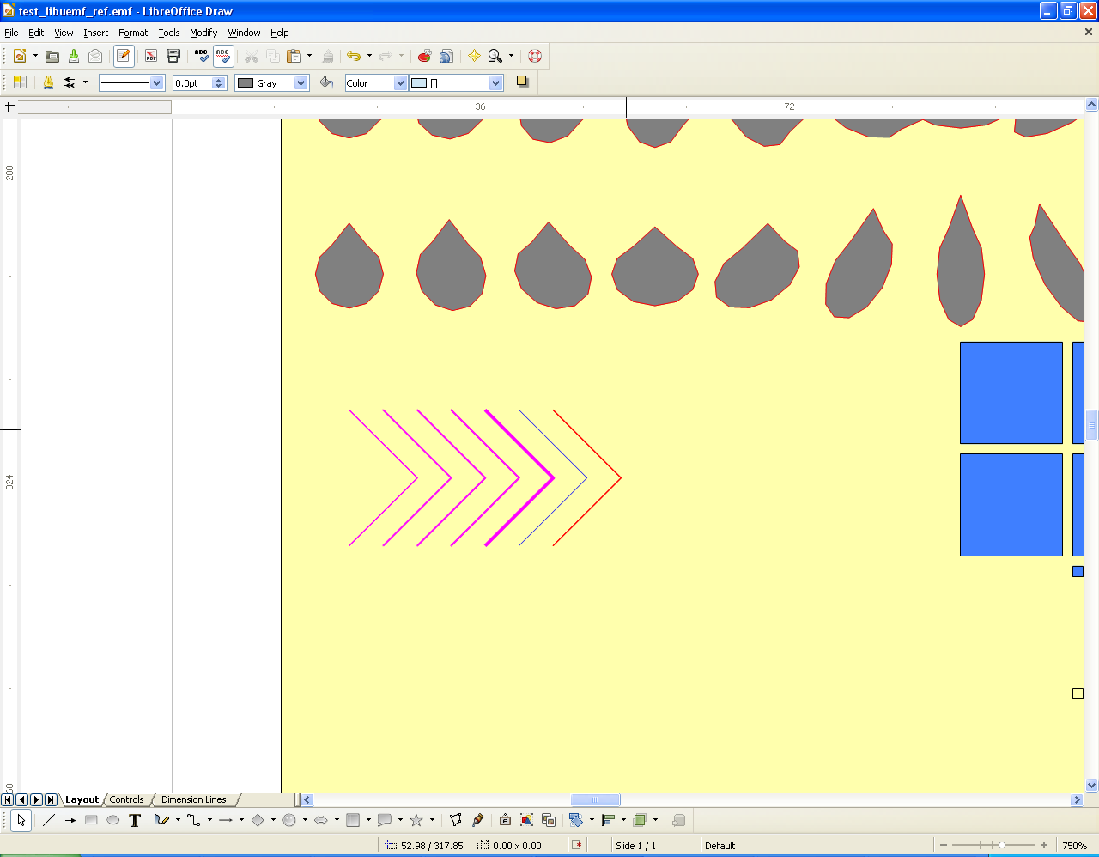
Task: Select the Rectangle drawing tool
Action: [91, 821]
